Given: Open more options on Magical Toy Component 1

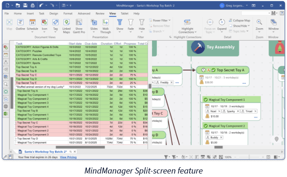Looking at the screenshot, I should (x=256, y=118).
